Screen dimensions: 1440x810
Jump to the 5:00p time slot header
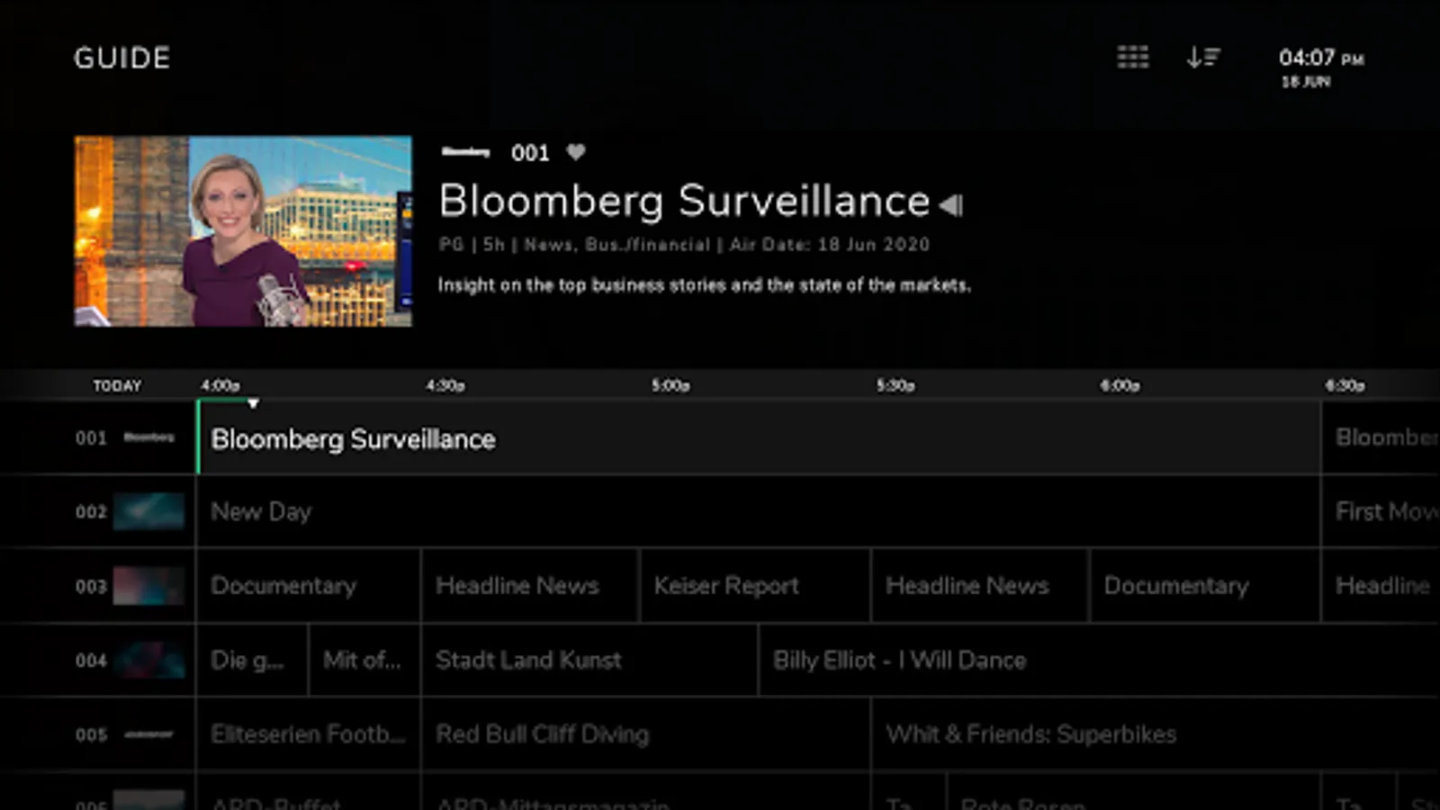tap(670, 385)
